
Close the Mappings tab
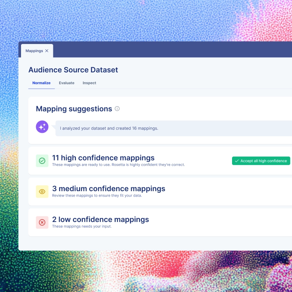[x=47, y=51]
